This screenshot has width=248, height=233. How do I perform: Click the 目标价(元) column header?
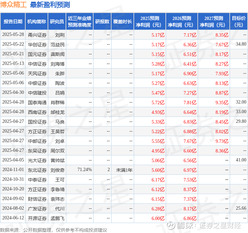[x=239, y=22]
